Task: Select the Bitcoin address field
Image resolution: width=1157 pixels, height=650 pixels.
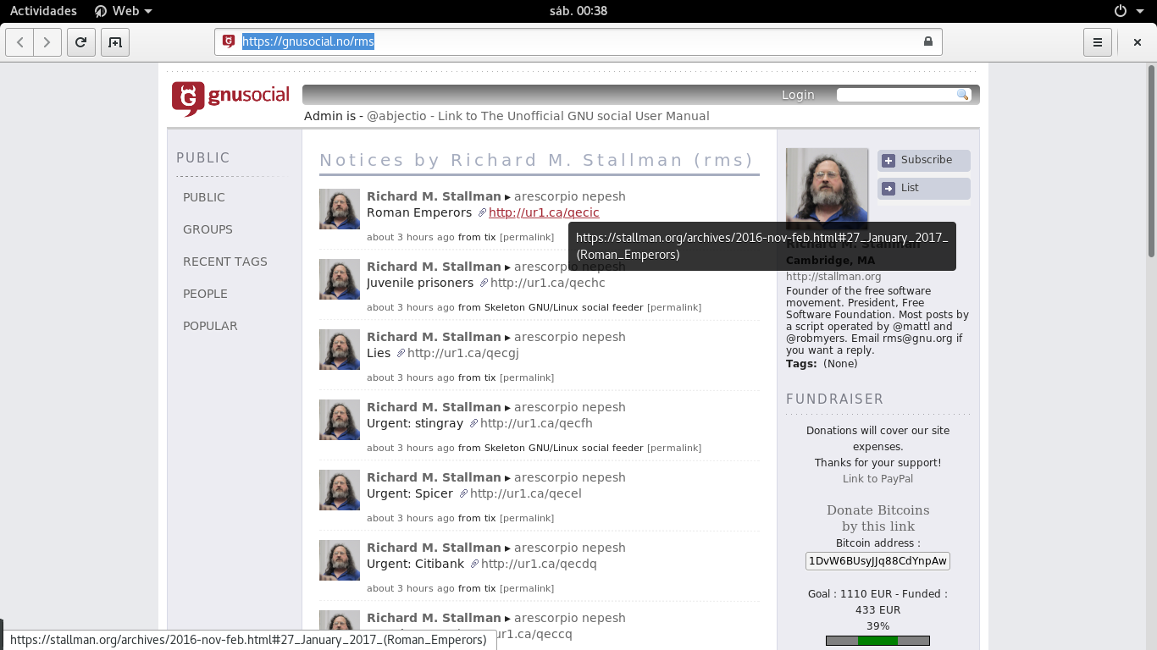Action: pos(877,561)
